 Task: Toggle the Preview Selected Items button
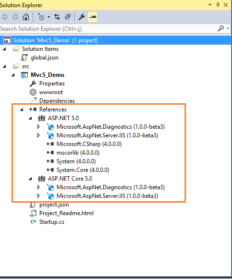93,17
